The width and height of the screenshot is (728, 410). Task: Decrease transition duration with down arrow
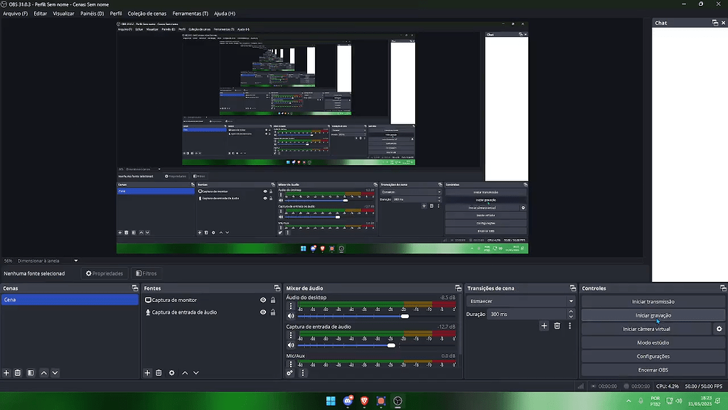point(571,317)
